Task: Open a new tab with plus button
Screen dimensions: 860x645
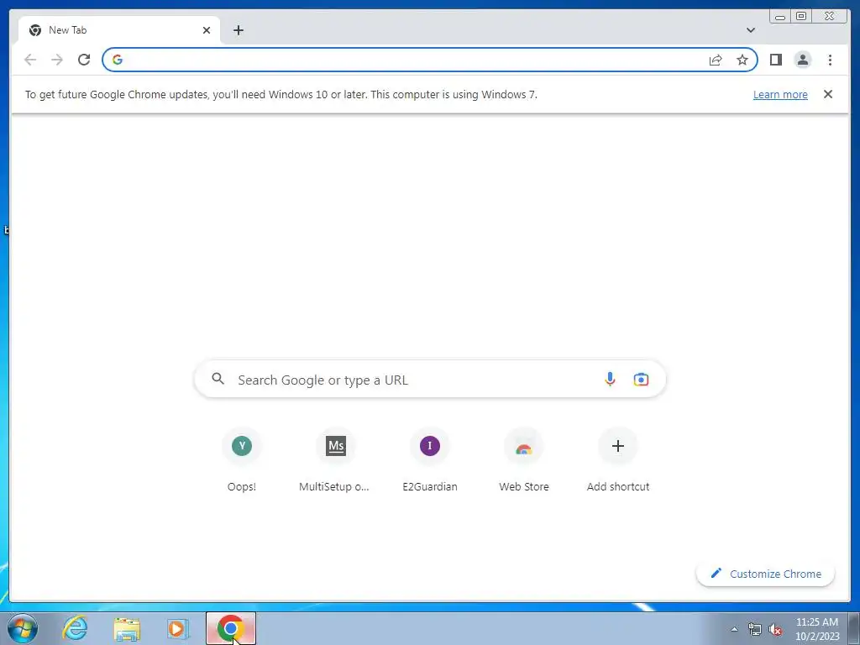Action: coord(238,30)
